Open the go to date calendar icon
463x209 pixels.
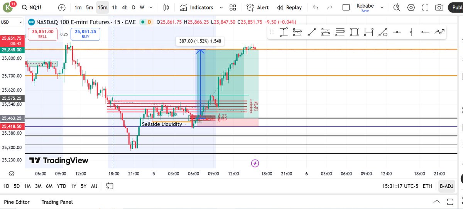[x=109, y=186]
